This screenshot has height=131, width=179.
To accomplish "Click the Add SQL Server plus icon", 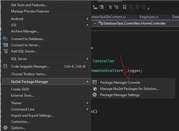I will 5,51.
